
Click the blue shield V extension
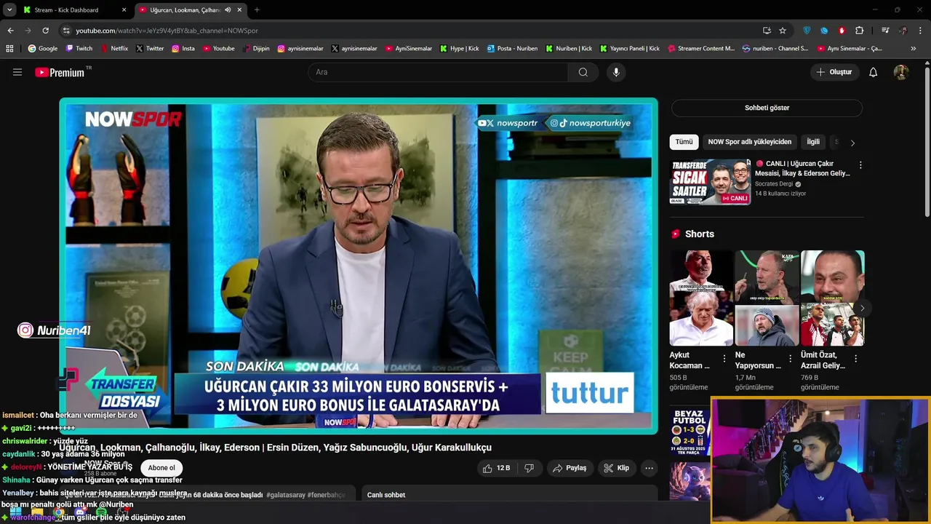[807, 31]
